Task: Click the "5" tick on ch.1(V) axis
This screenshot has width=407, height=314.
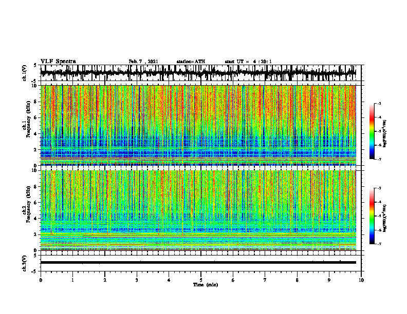Action: pyautogui.click(x=35, y=65)
